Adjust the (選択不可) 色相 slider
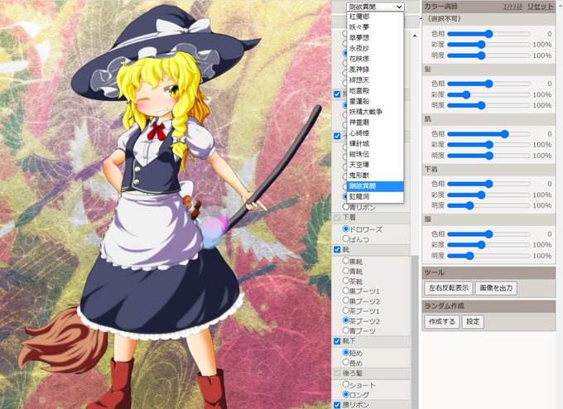This screenshot has width=563, height=409. coord(488,34)
